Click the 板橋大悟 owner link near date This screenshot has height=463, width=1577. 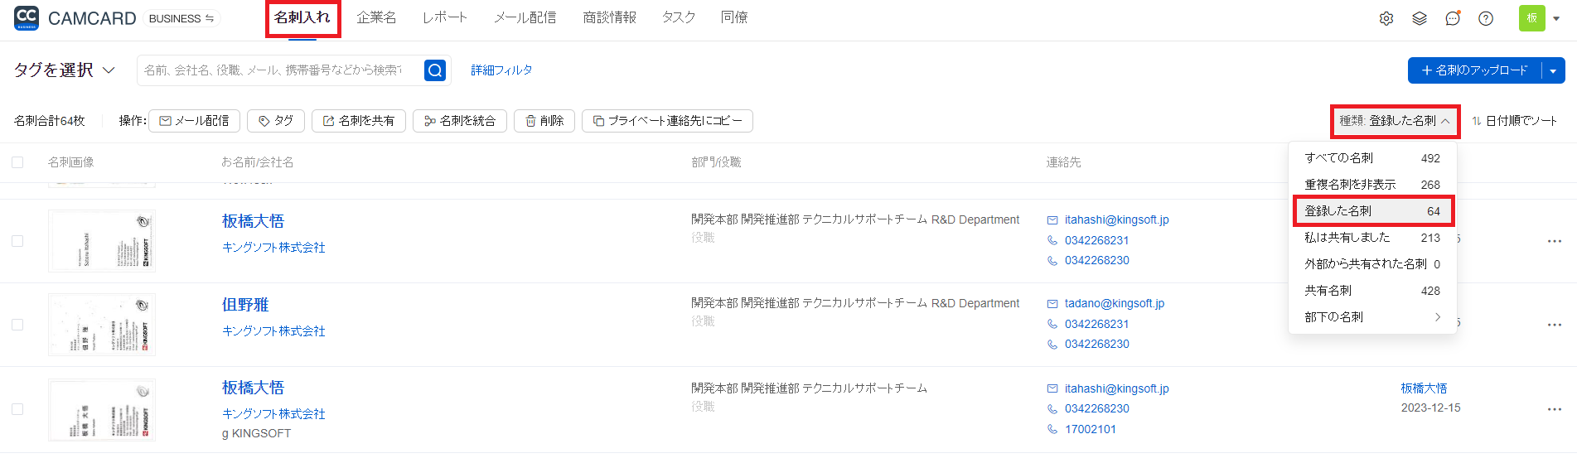[x=1424, y=388]
